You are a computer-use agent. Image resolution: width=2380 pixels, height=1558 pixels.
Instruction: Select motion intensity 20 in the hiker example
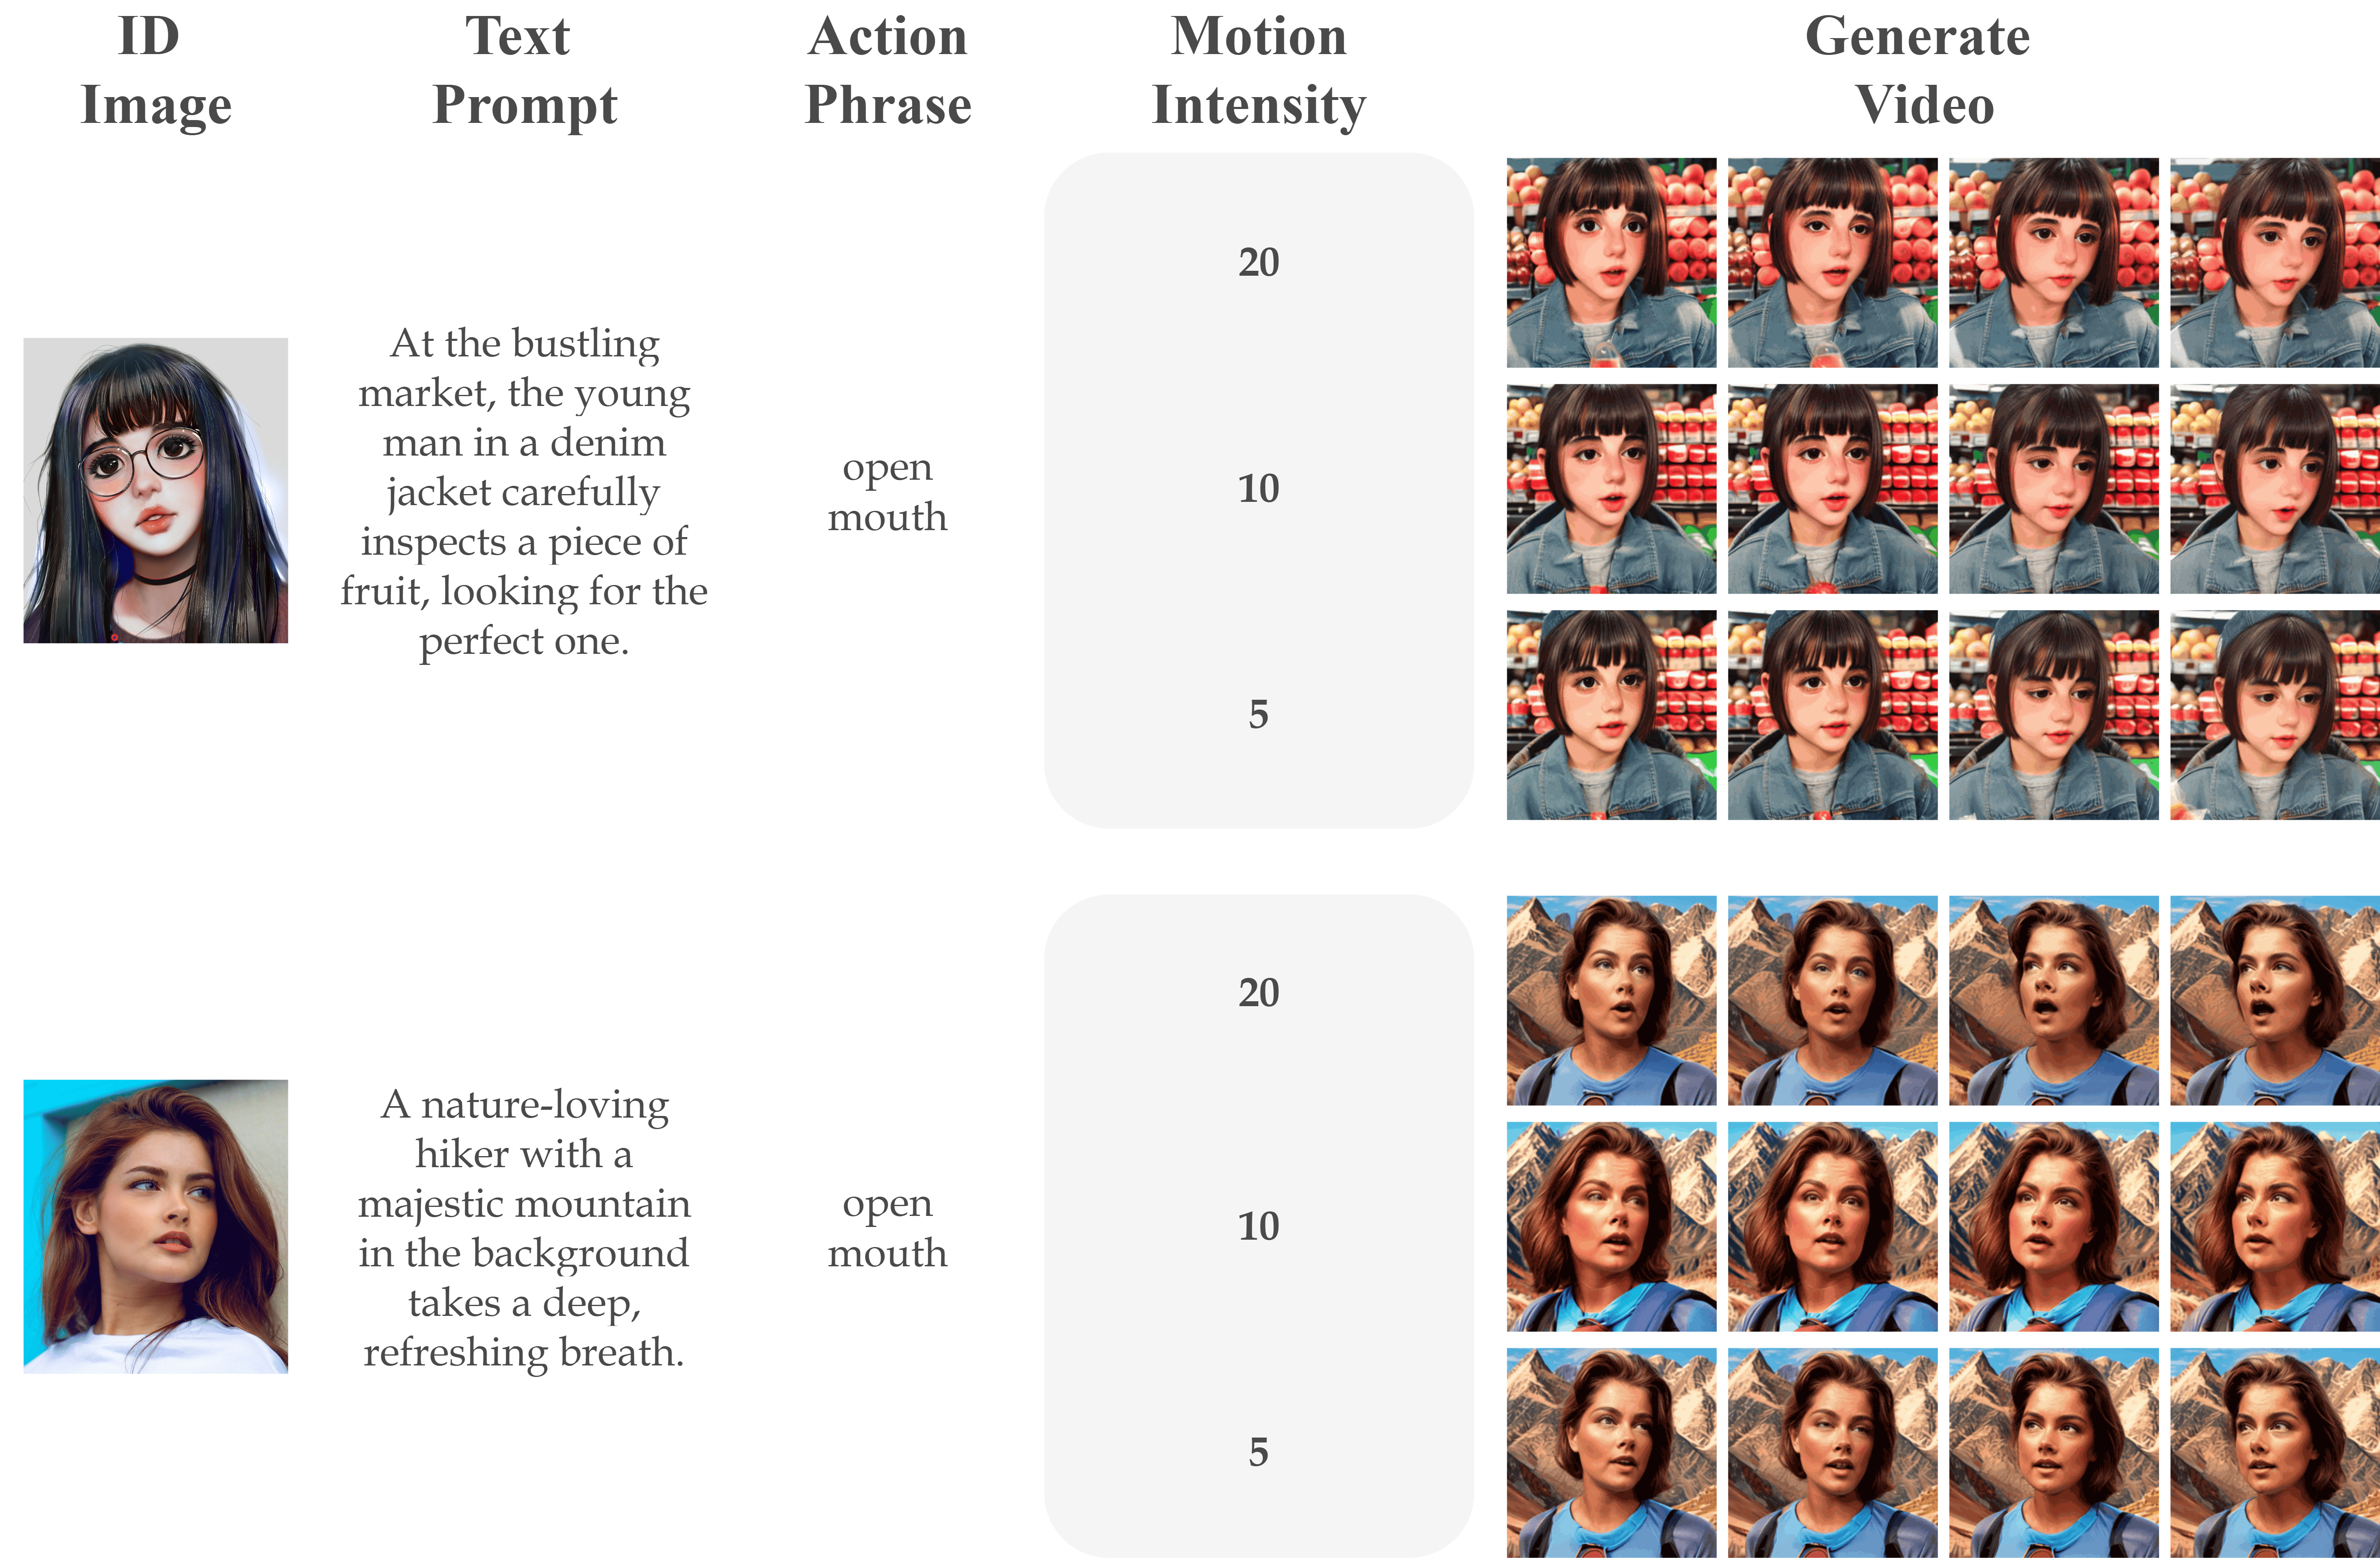point(1258,992)
